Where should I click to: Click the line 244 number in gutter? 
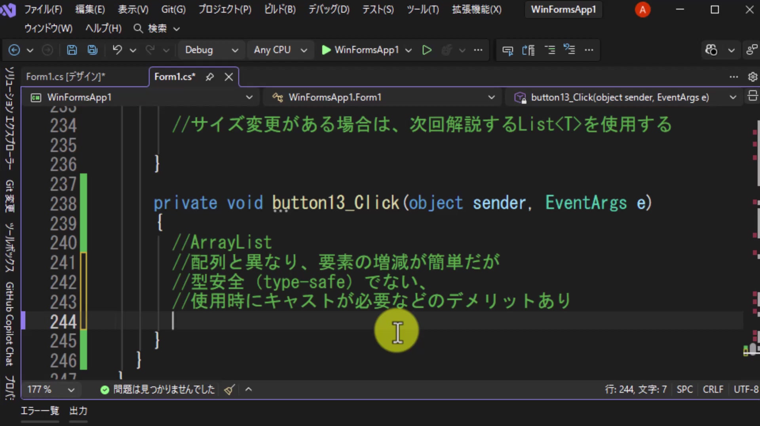click(63, 321)
